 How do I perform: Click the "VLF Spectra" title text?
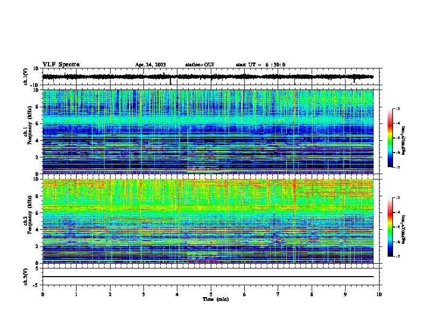(x=61, y=65)
